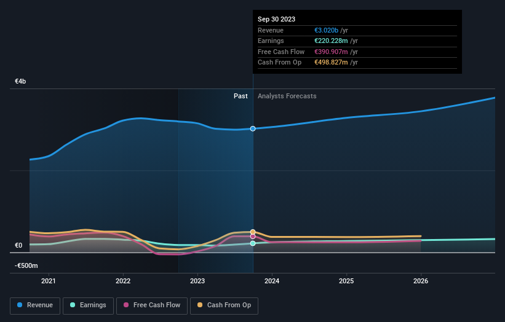This screenshot has width=505, height=322.
Task: Click the 2024 x-axis label
Action: (272, 281)
